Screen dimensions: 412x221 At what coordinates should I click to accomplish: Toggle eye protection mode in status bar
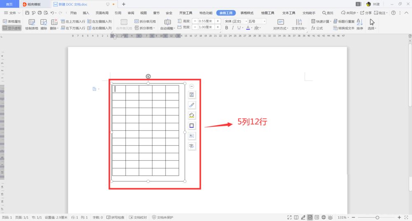pyautogui.click(x=330, y=217)
